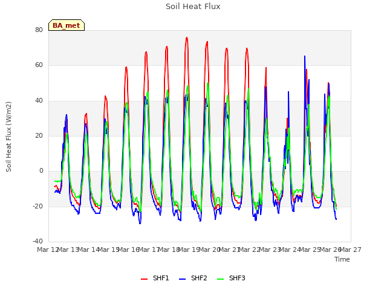Click the Time x-axis title
The height and width of the screenshot is (290, 387).
342,259
